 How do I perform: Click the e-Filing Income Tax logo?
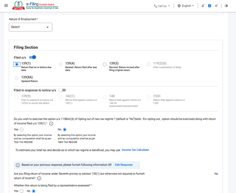(x=35, y=6)
